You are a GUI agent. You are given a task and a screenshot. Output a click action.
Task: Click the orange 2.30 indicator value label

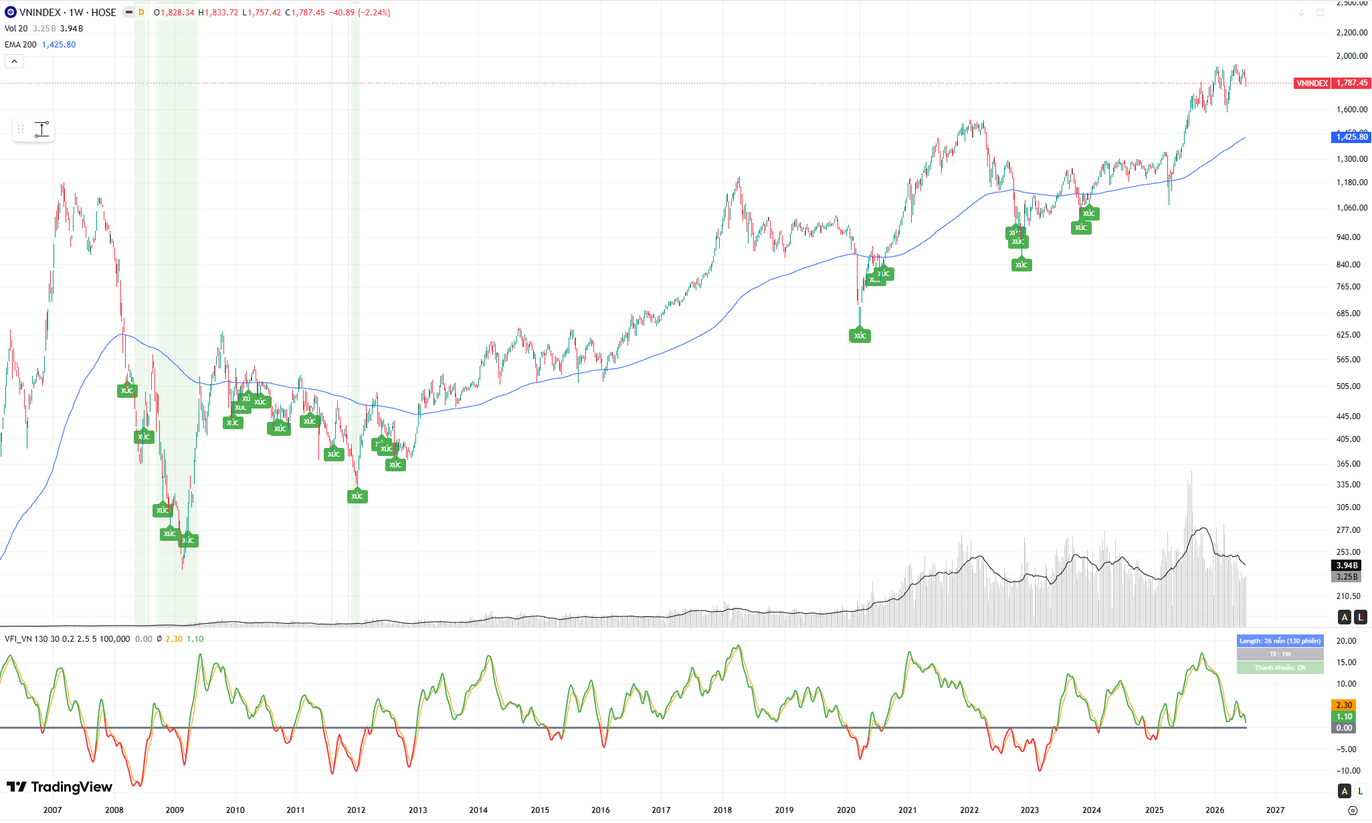[x=1344, y=705]
